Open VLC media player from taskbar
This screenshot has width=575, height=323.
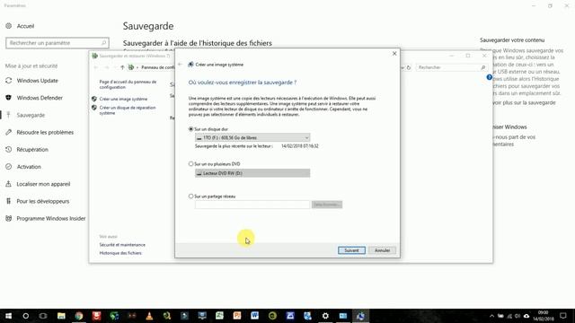point(149,316)
